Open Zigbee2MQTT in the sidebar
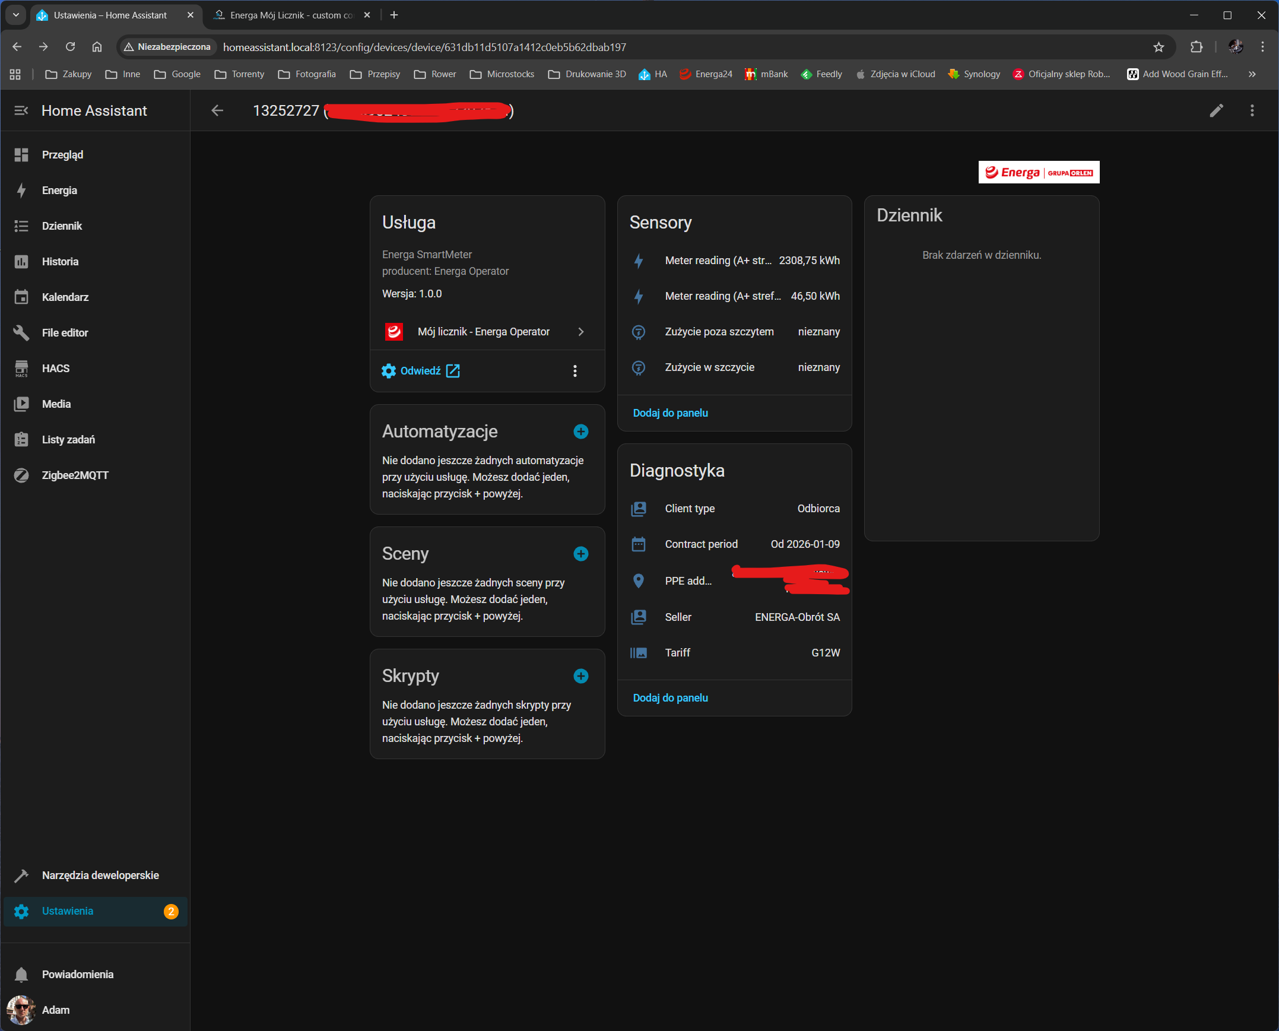The height and width of the screenshot is (1031, 1279). 75,475
